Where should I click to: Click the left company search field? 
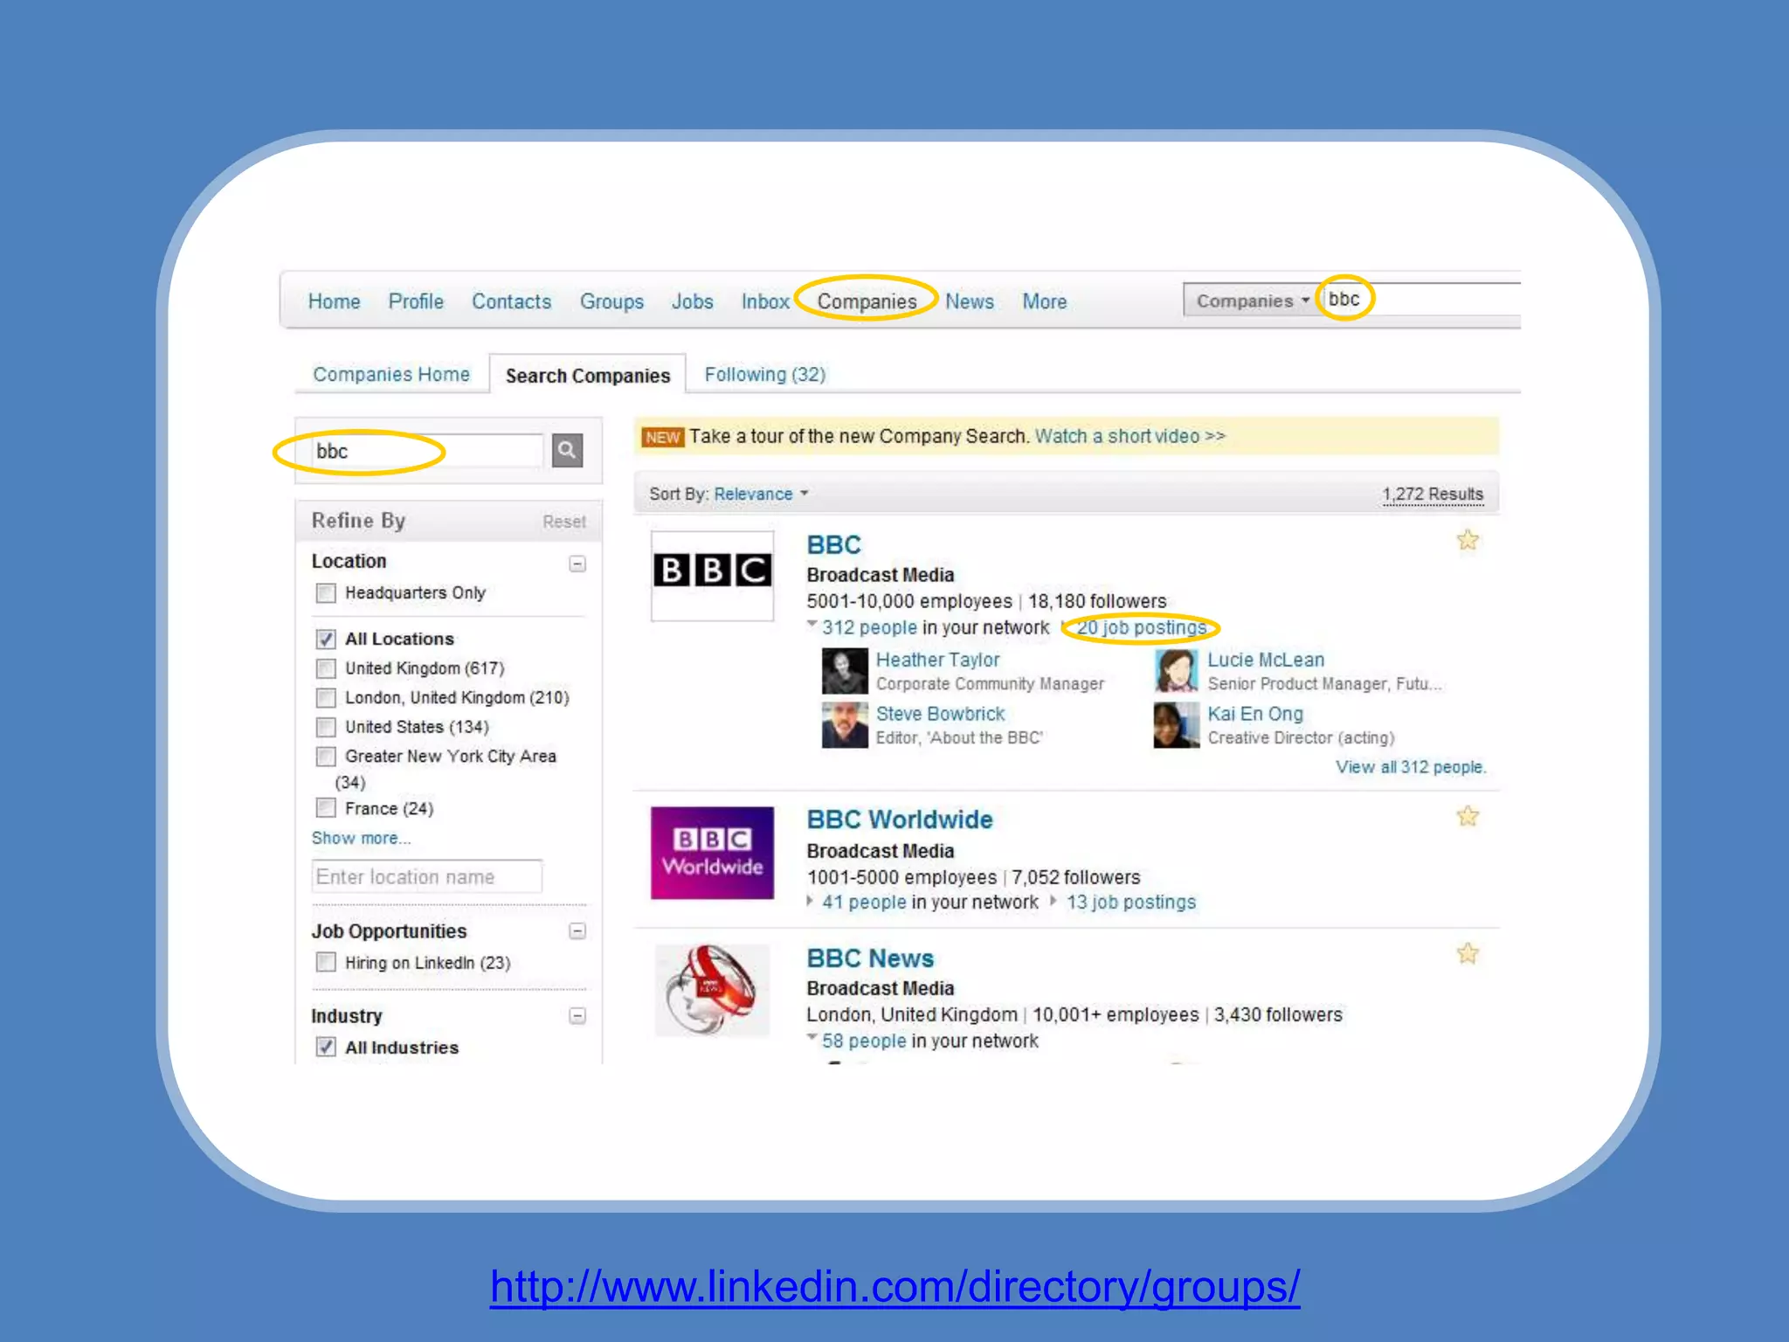pos(428,451)
